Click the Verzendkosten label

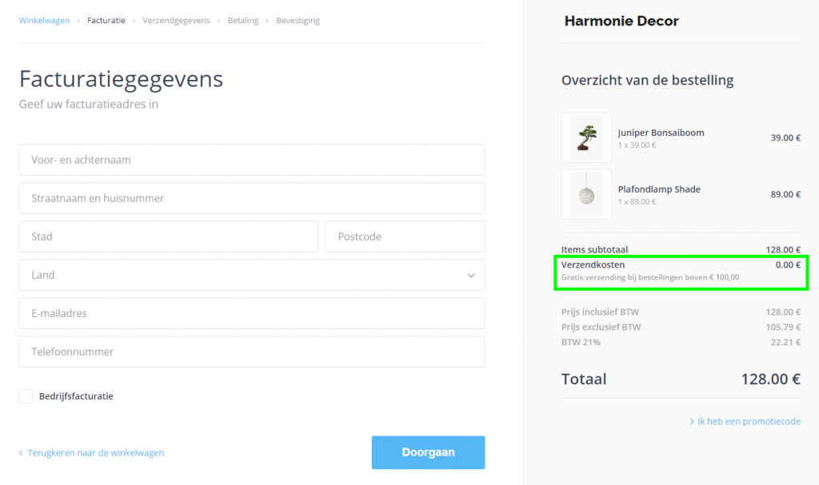click(x=593, y=264)
